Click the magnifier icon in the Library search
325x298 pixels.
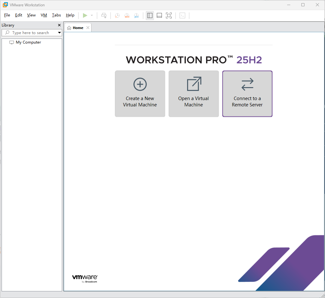(x=7, y=33)
